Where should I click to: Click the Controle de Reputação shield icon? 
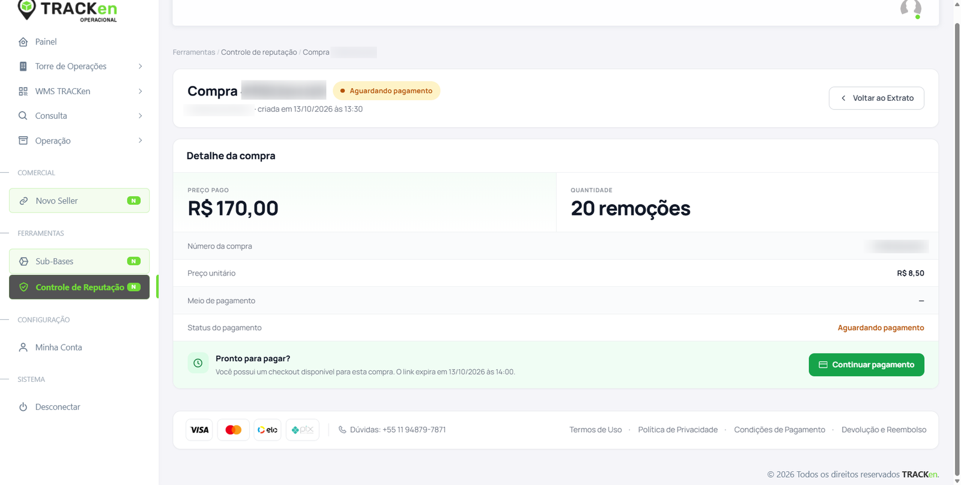[x=23, y=288]
